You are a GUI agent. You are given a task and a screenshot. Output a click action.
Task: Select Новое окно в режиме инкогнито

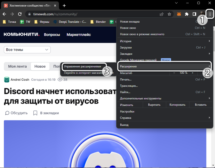[x=165, y=34]
